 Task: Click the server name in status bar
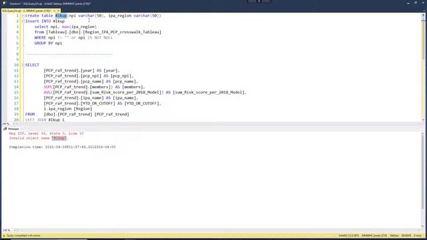[x=348, y=235]
